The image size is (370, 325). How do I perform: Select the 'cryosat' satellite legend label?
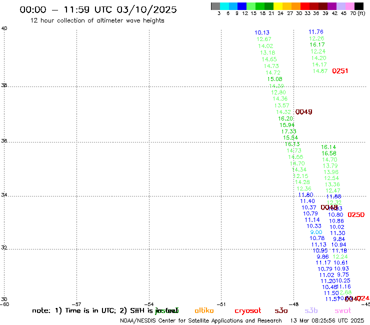[248, 311]
